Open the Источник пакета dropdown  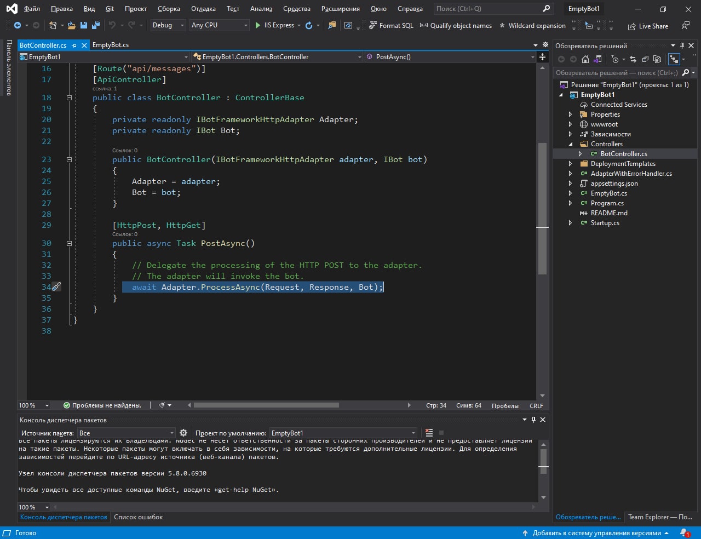[127, 433]
